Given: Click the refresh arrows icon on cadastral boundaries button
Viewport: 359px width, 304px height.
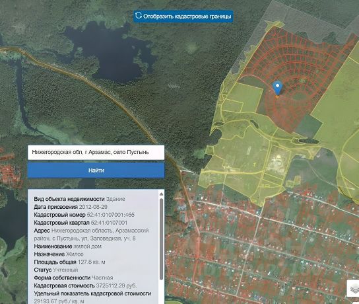Looking at the screenshot, I should pos(139,16).
